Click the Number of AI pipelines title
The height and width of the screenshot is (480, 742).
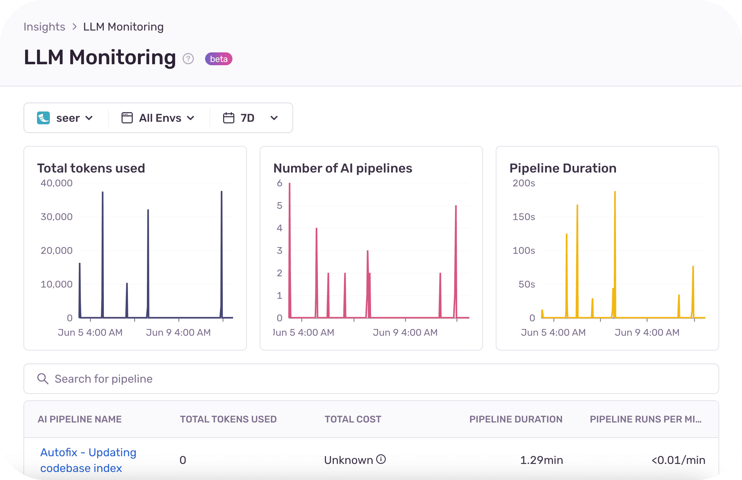click(x=343, y=168)
